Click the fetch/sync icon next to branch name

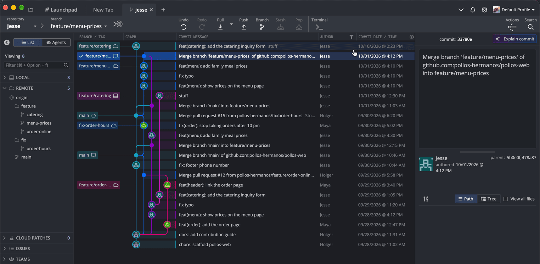click(x=118, y=24)
